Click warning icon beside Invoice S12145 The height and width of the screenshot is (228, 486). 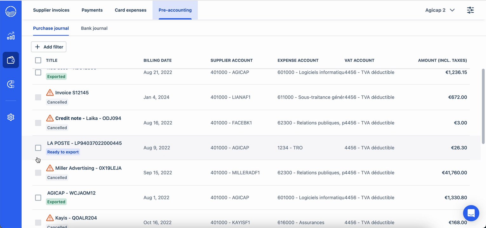coord(50,93)
